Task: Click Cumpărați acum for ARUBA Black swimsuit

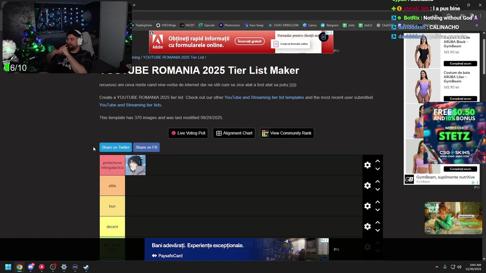Action: click(460, 64)
